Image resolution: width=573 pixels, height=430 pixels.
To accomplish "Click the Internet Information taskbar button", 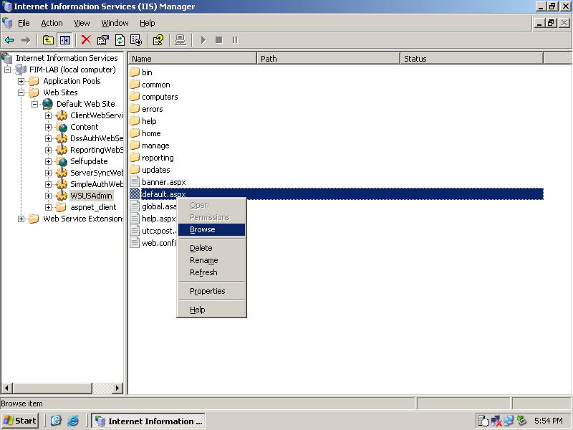I will [148, 421].
